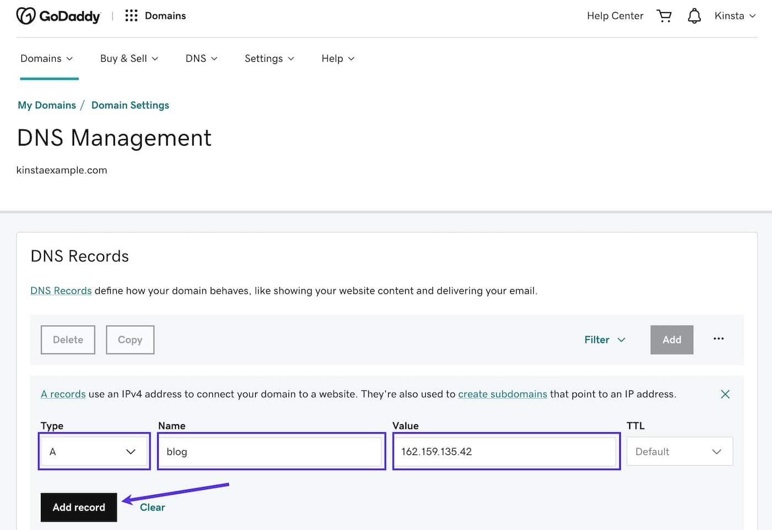The image size is (772, 530).
Task: Go to My Domains breadcrumb
Action: point(47,105)
